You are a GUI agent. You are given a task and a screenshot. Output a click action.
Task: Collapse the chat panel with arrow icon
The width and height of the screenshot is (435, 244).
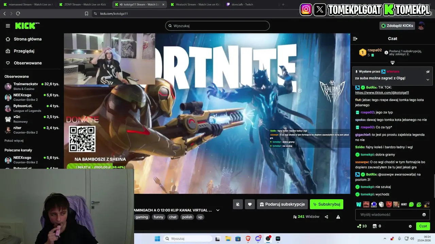[355, 39]
